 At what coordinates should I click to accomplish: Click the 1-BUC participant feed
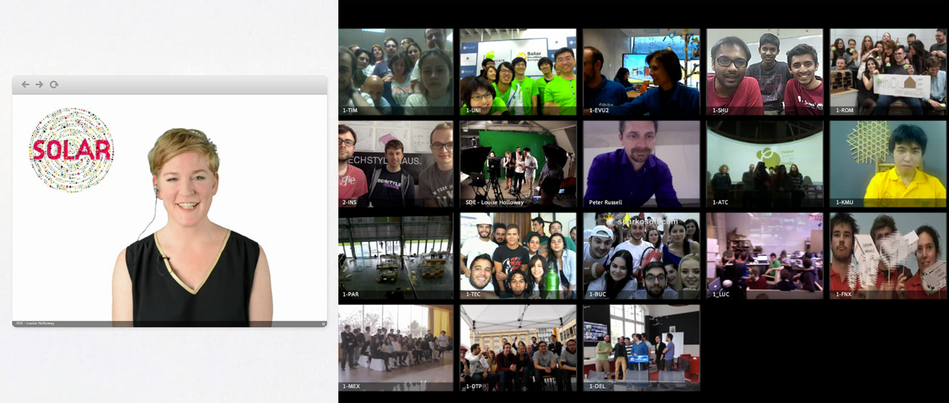(641, 255)
